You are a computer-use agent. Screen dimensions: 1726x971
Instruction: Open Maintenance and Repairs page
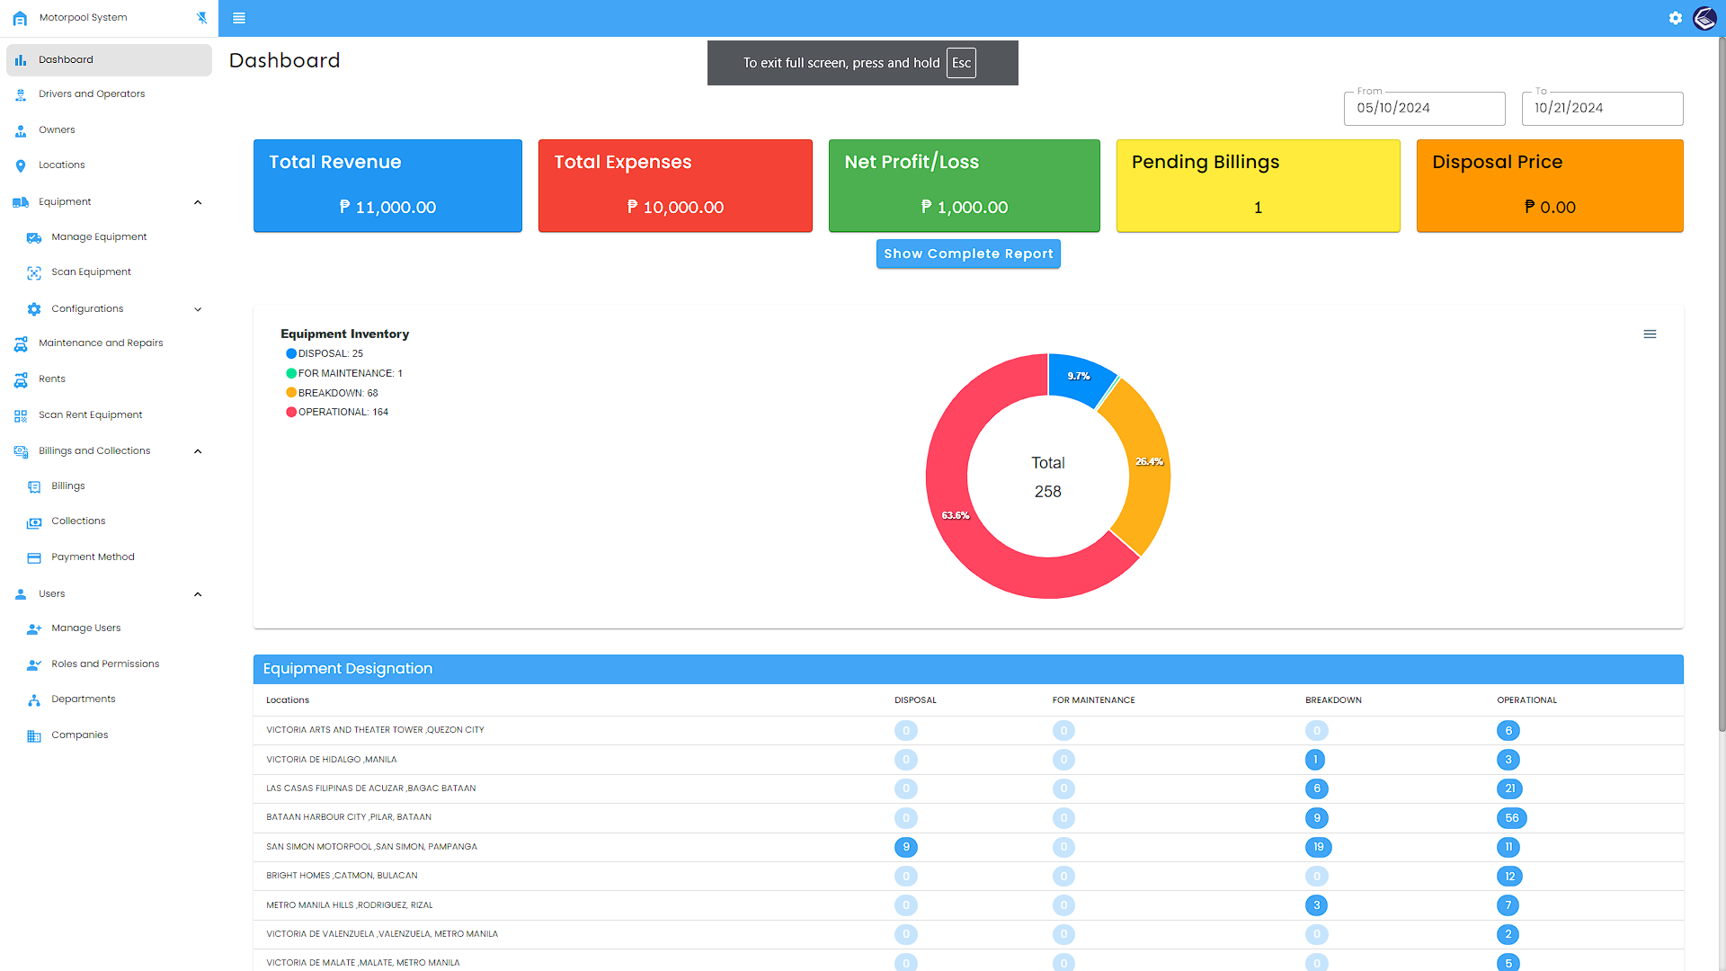coord(101,343)
